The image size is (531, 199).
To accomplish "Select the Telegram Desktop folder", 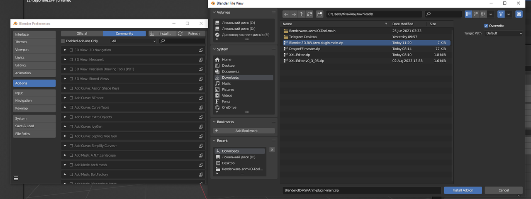I will 366,37.
